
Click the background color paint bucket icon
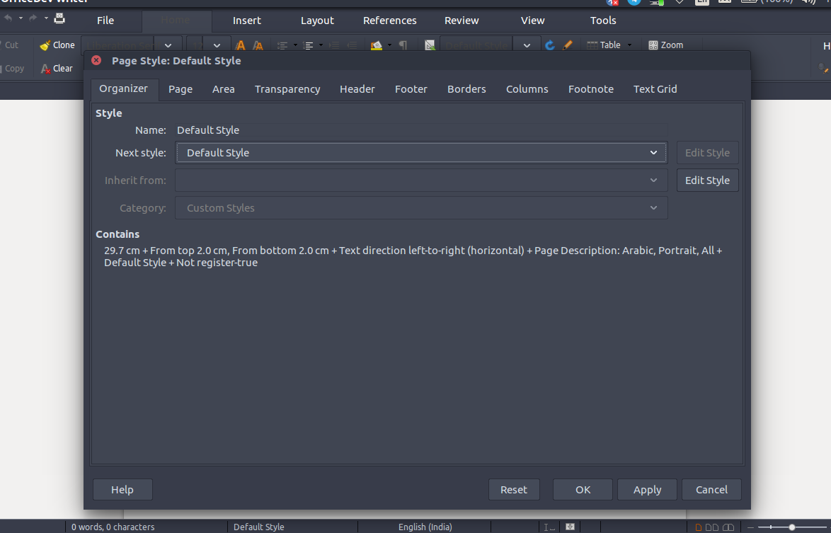click(377, 45)
